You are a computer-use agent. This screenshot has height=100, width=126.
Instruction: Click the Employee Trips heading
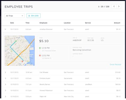point(19,7)
